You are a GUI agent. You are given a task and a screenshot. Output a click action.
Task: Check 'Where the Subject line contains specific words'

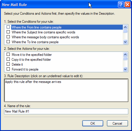pos(8,32)
